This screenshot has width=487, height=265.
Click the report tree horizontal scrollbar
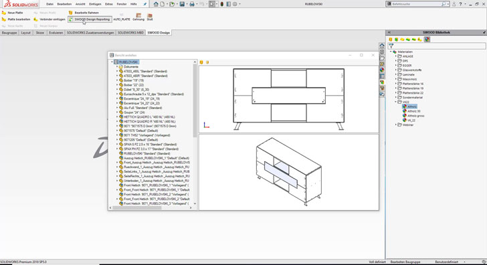pyautogui.click(x=137, y=207)
